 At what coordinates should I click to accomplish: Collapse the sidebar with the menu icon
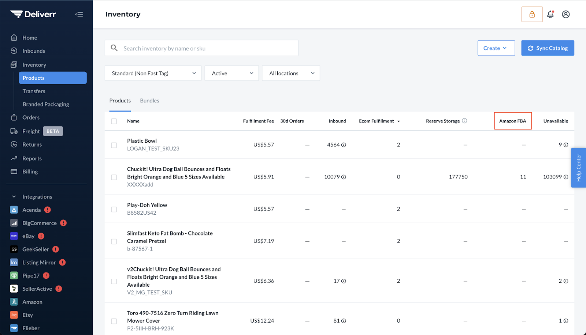point(79,14)
